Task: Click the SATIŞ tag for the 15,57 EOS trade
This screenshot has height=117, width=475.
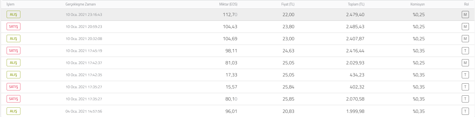Action: (x=14, y=87)
